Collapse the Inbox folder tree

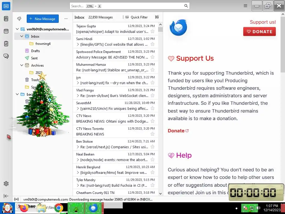pyautogui.click(x=22, y=36)
